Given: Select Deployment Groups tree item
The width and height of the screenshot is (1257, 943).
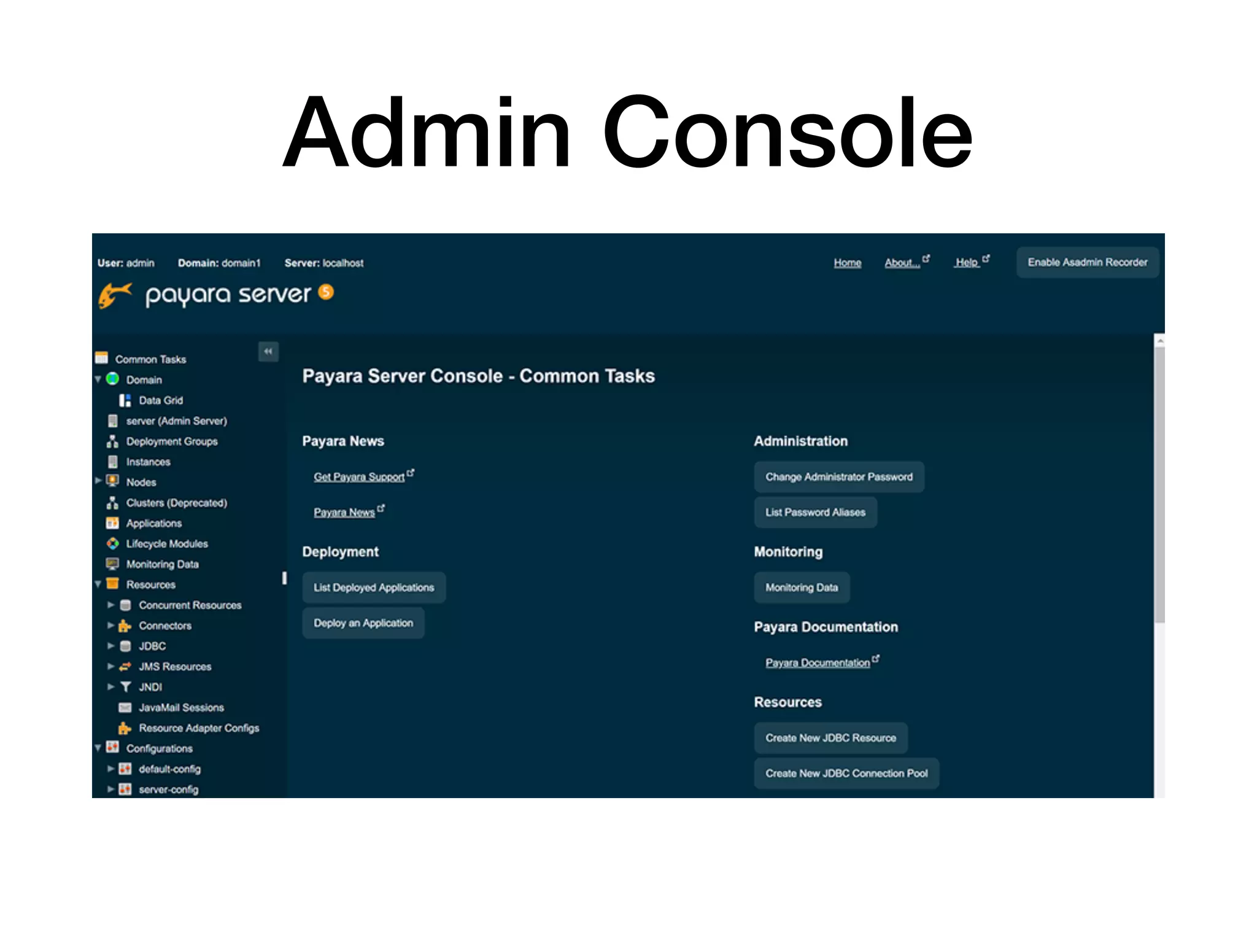Looking at the screenshot, I should (x=172, y=441).
